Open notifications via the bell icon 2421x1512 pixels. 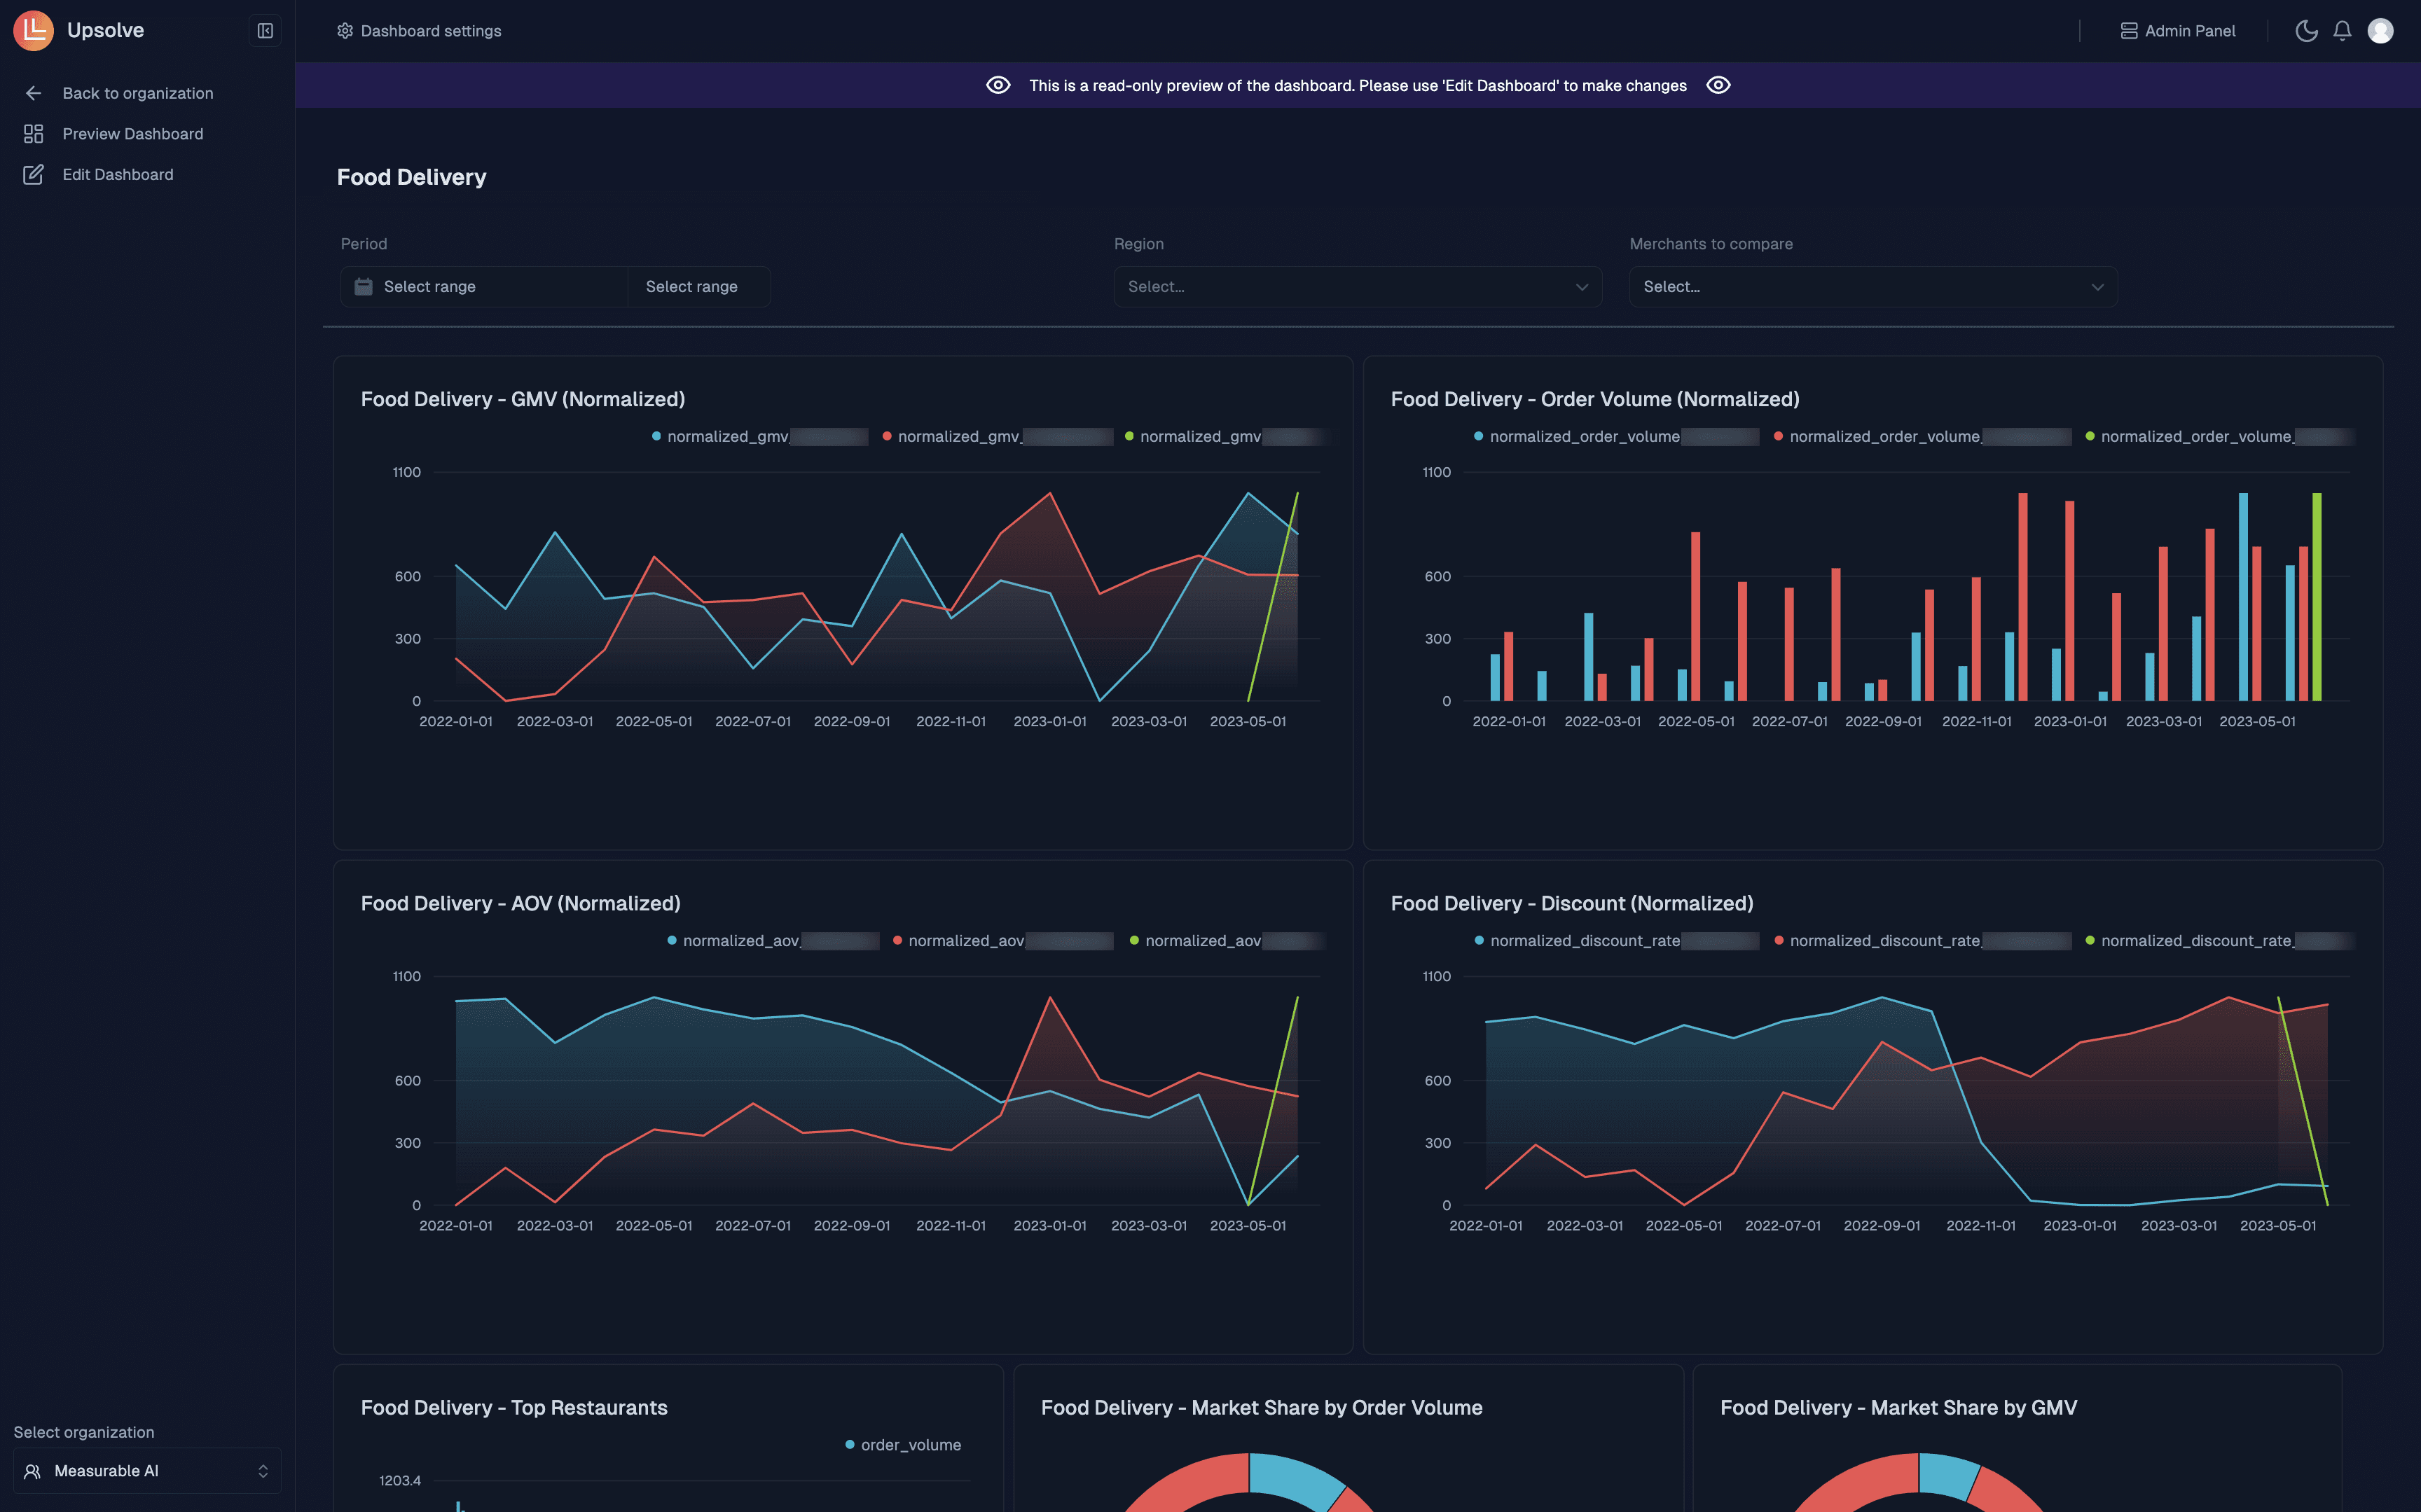coord(2342,30)
